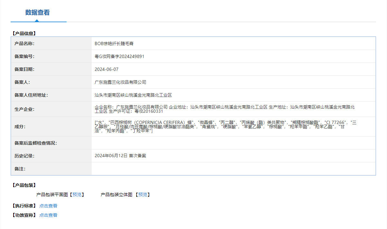
Task: Click the 【执行标准】 heading text
Action: coord(24,206)
